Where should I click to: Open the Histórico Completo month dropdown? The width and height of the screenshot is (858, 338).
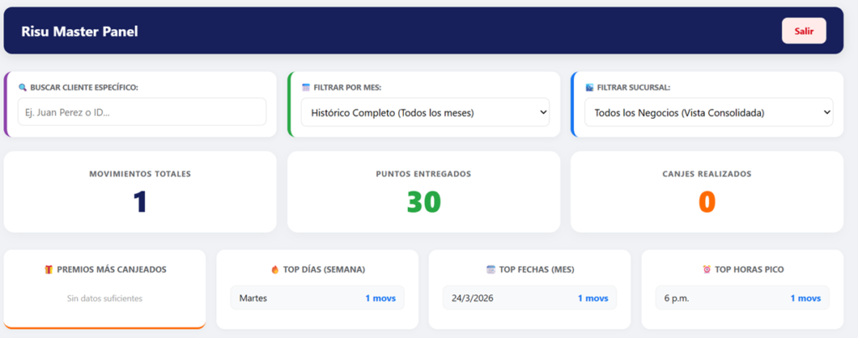(424, 112)
